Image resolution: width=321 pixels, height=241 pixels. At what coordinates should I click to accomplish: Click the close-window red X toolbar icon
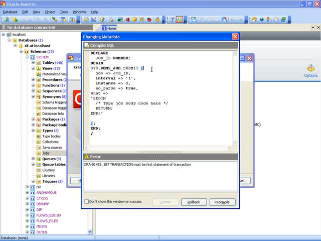[224, 20]
